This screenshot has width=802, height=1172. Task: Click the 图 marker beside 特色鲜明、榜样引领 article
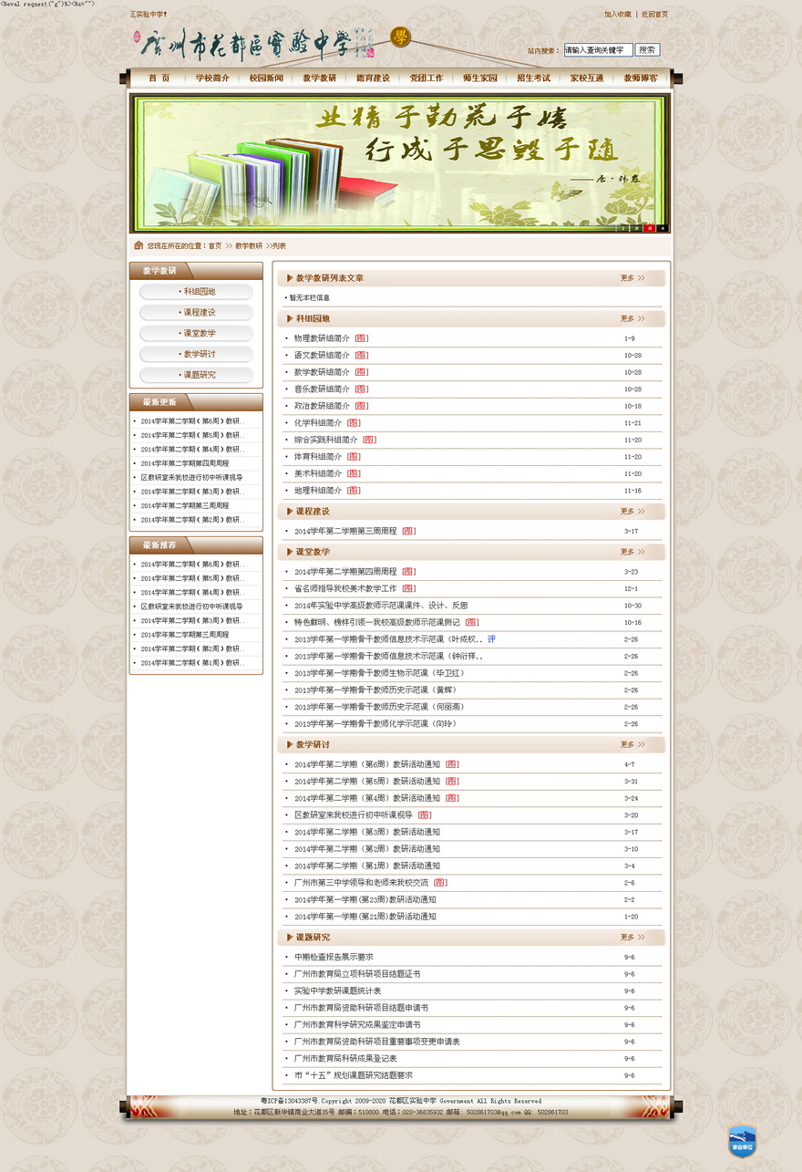[472, 623]
